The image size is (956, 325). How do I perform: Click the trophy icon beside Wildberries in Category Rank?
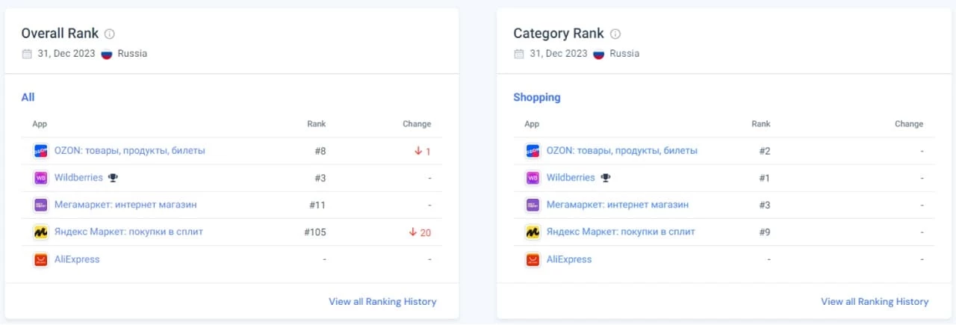606,178
